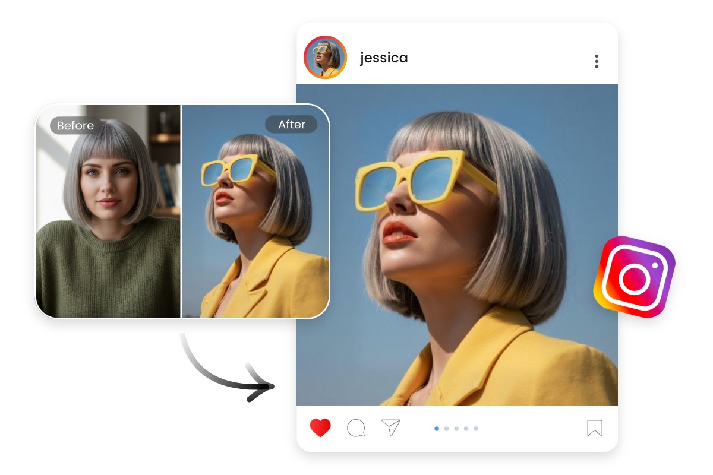Viewport: 713px width, 475px height.
Task: Open jessica's username link
Action: tap(384, 58)
